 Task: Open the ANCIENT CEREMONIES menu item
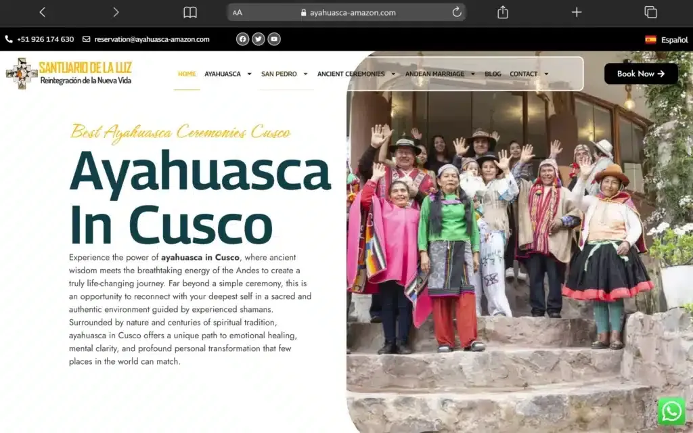[351, 74]
